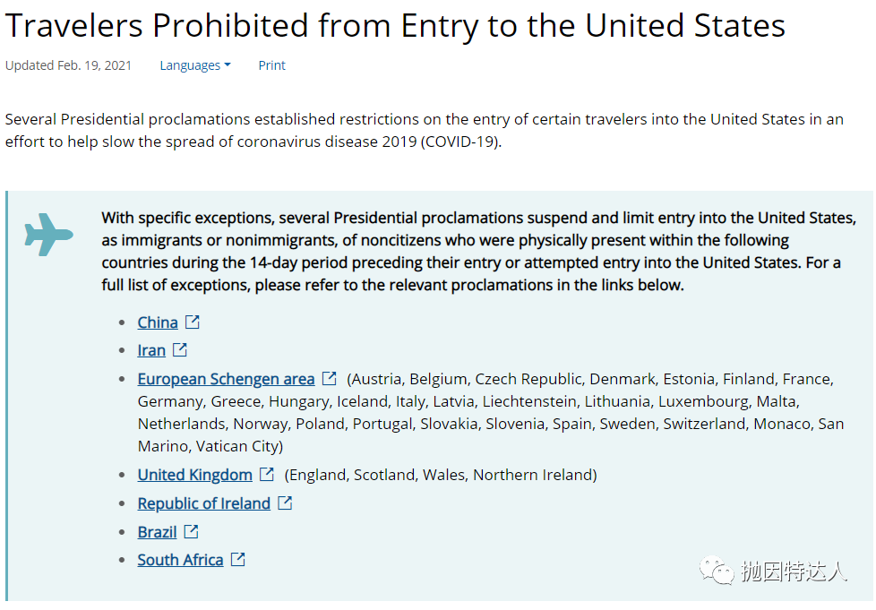The width and height of the screenshot is (876, 610).
Task: Open the South Africa proclamation link
Action: [180, 560]
